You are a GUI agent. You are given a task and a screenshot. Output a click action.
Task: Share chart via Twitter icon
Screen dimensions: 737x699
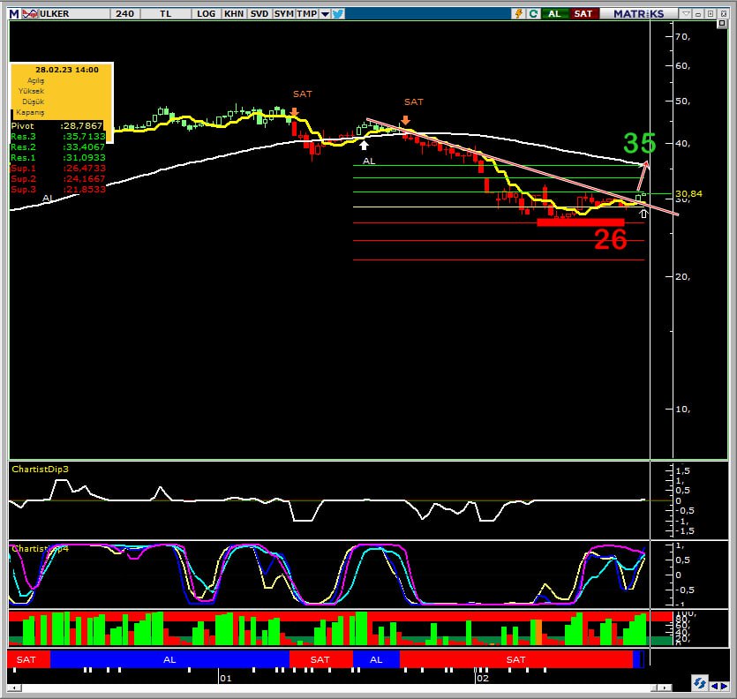pos(338,13)
